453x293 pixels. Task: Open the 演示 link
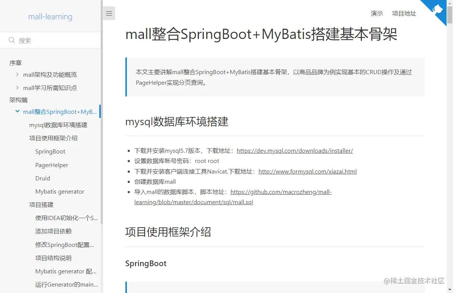pos(376,13)
